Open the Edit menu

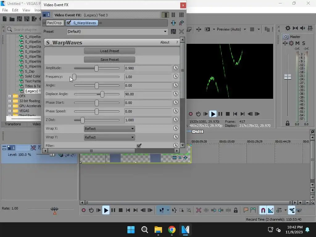pyautogui.click(x=15, y=10)
